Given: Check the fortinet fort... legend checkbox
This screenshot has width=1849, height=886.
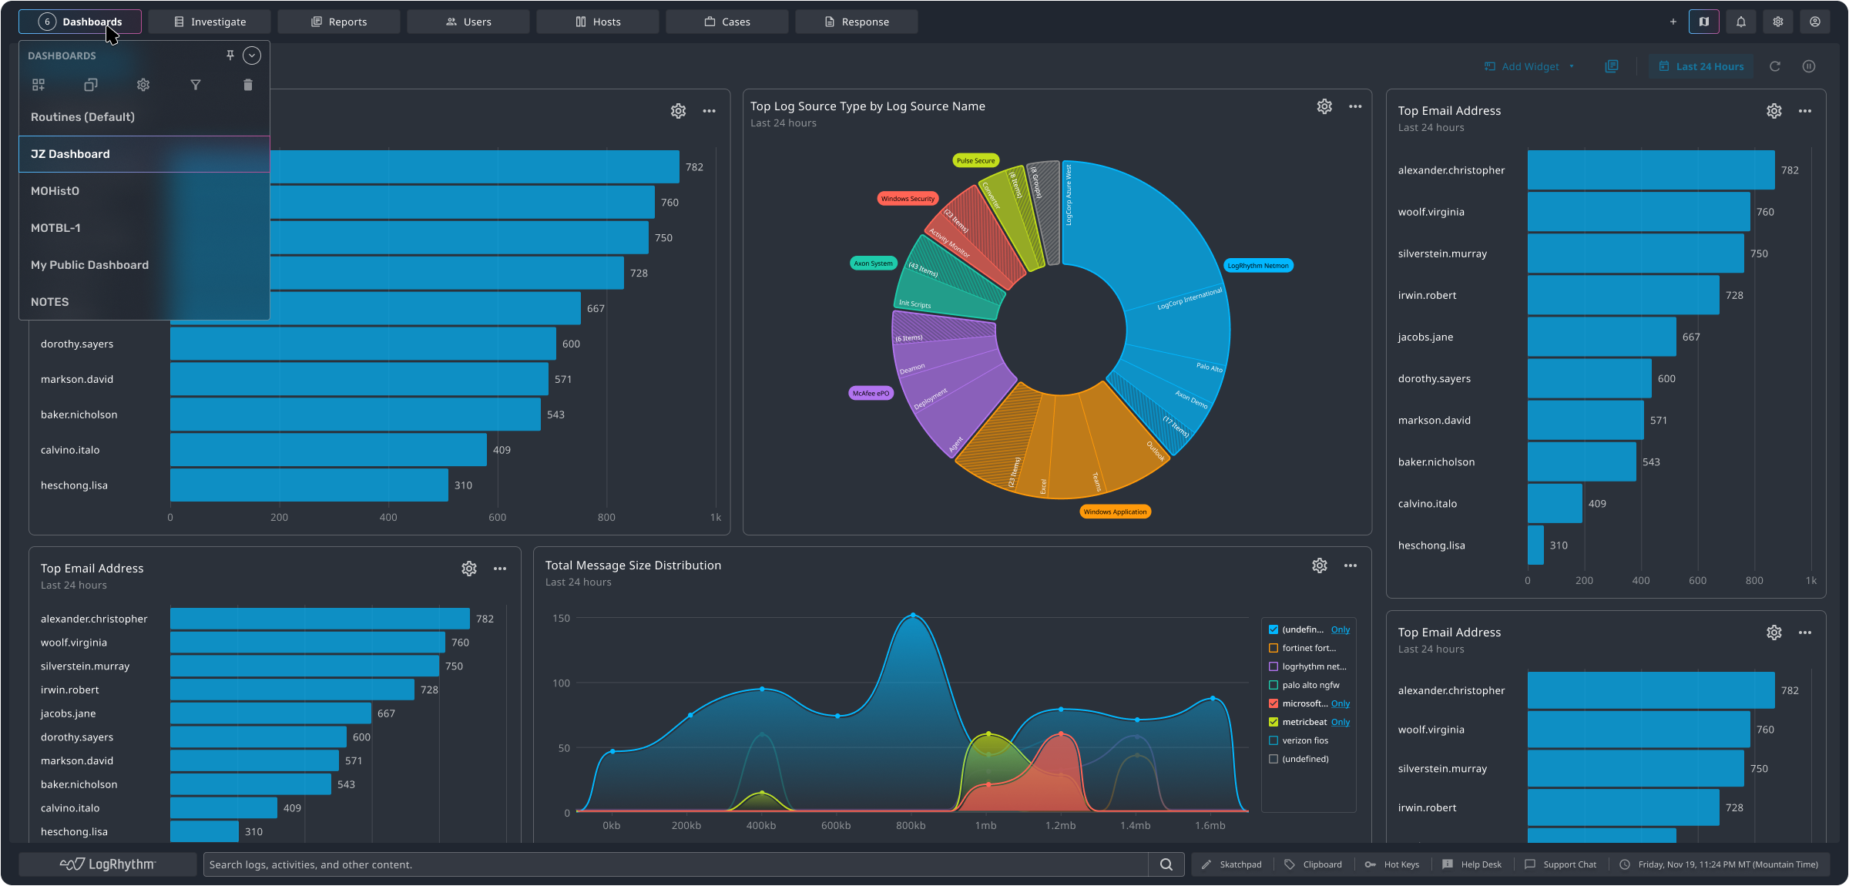Looking at the screenshot, I should 1273,648.
